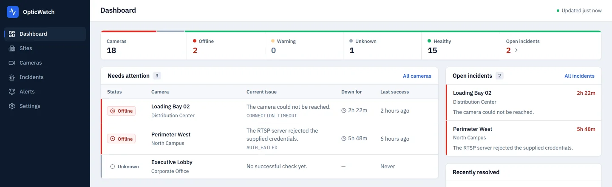This screenshot has height=187, width=612.
Task: Follow the All incidents link
Action: (579, 76)
